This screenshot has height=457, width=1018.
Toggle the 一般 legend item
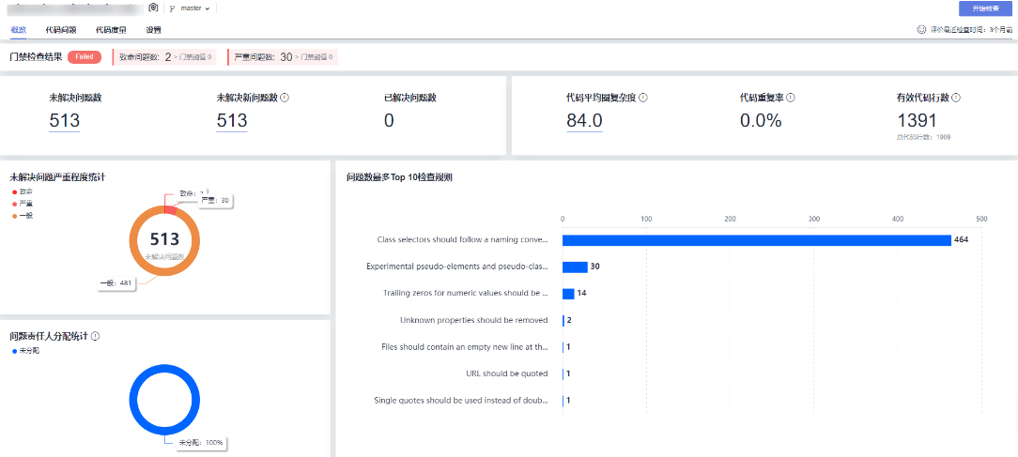(x=23, y=216)
